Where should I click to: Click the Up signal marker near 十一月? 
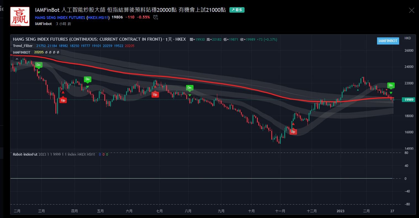coord(293,132)
